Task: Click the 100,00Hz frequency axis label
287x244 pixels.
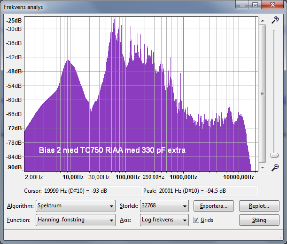Action: click(x=128, y=177)
